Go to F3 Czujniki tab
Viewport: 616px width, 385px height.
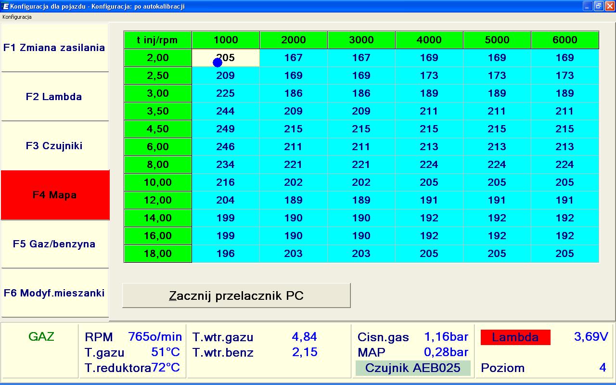54,146
